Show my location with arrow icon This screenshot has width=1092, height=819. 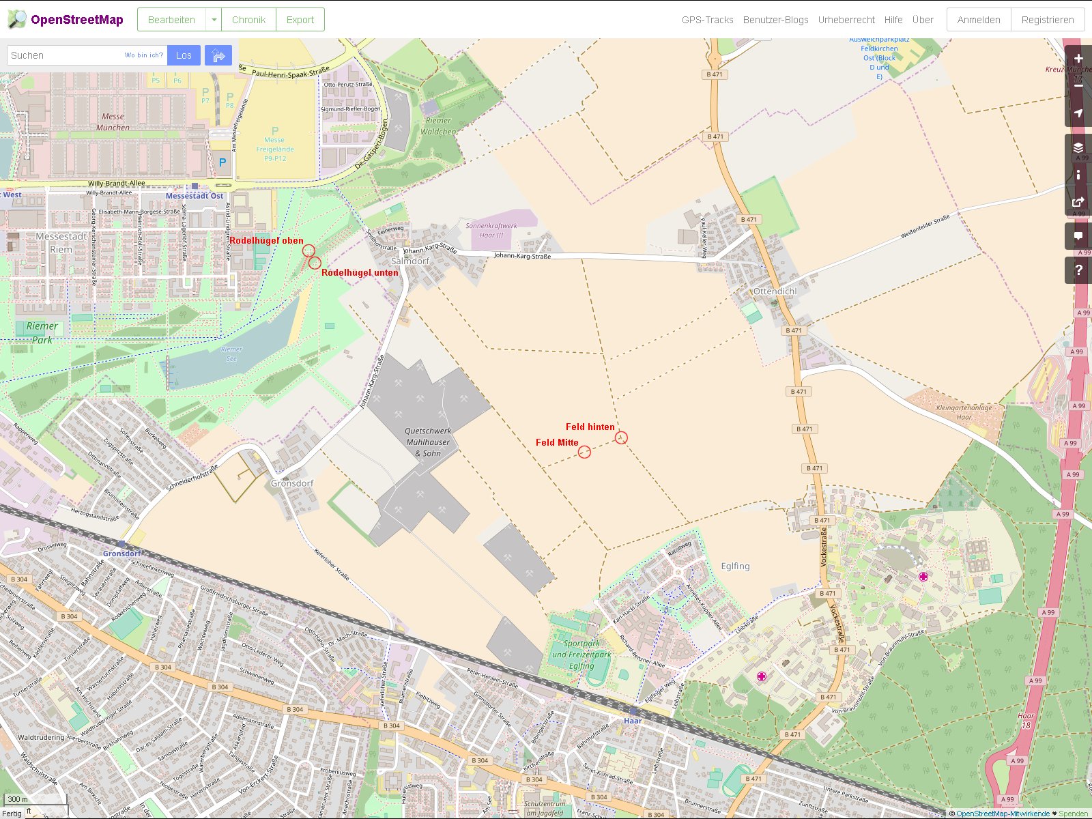pos(1078,113)
